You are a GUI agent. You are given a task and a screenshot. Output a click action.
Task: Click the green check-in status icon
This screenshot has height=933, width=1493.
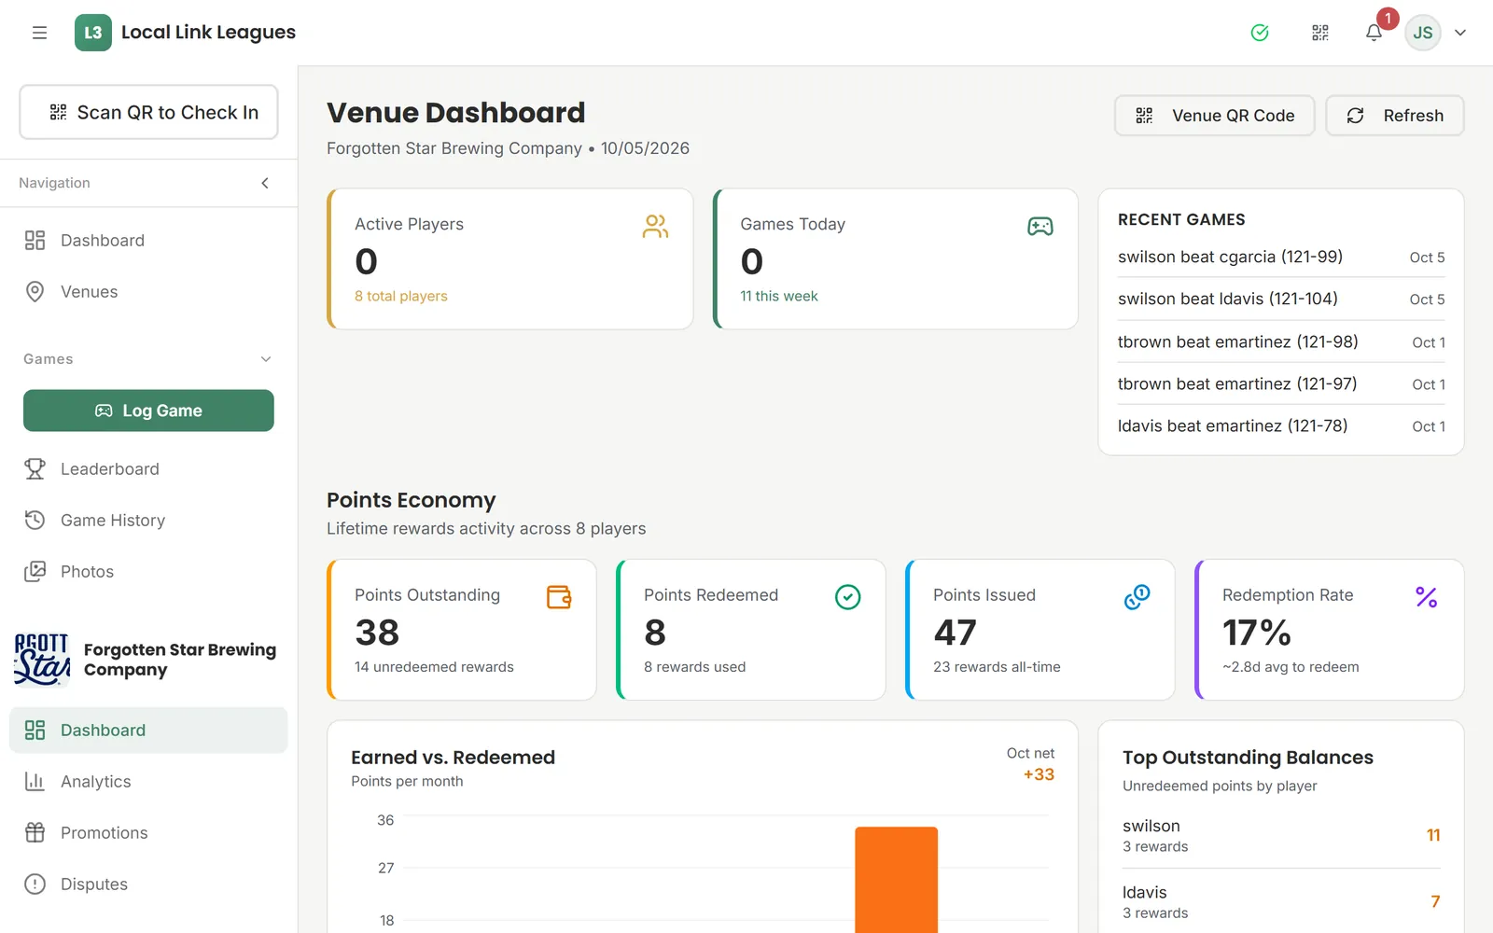[x=1260, y=33]
